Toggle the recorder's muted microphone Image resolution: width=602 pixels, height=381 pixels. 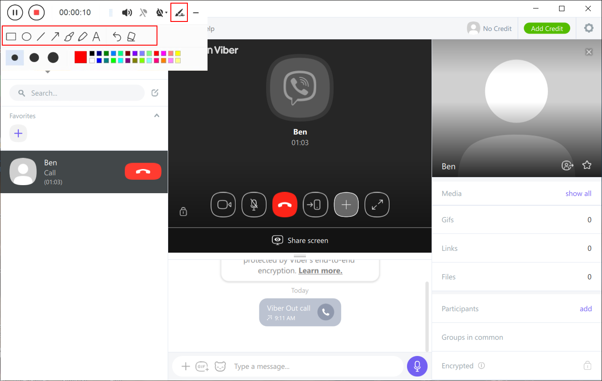pyautogui.click(x=143, y=13)
